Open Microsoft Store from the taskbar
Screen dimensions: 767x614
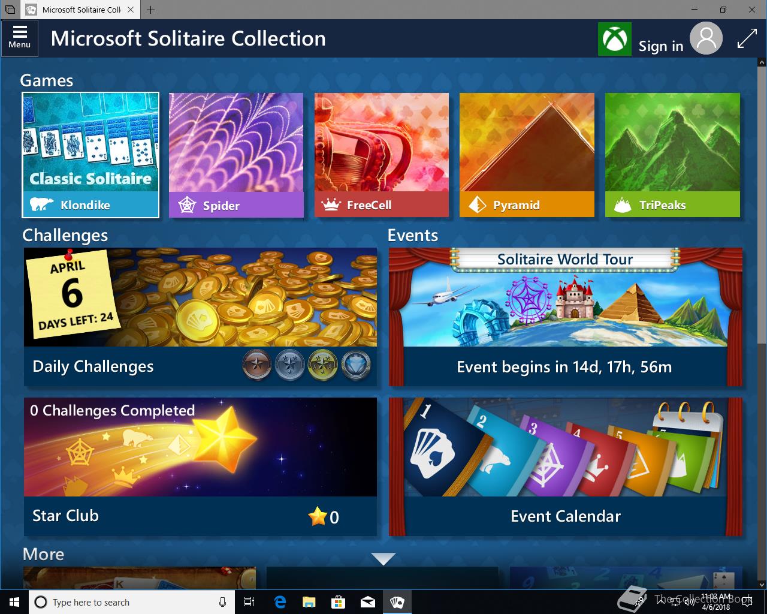click(x=339, y=602)
